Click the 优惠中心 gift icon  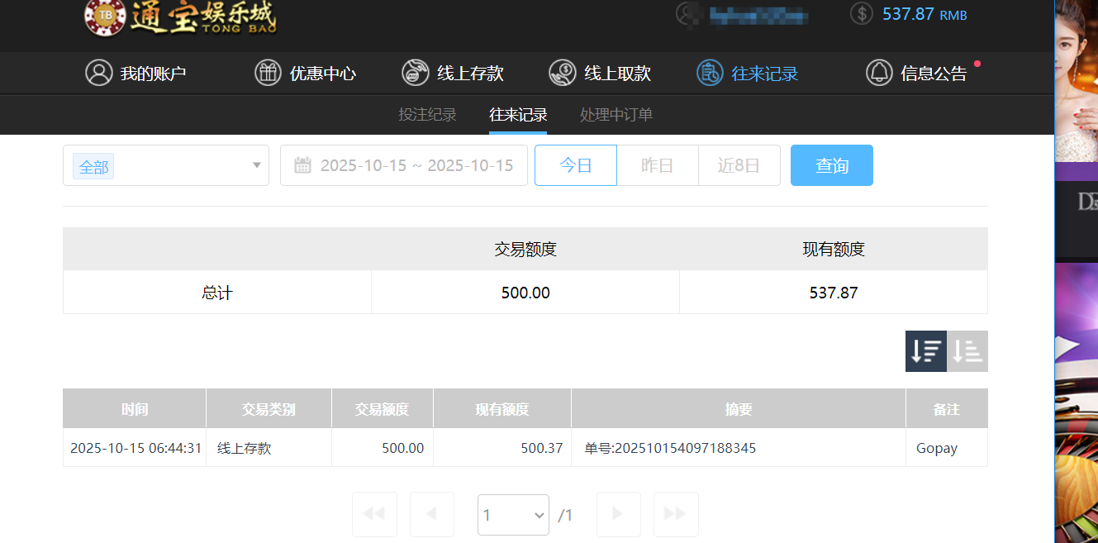[268, 73]
